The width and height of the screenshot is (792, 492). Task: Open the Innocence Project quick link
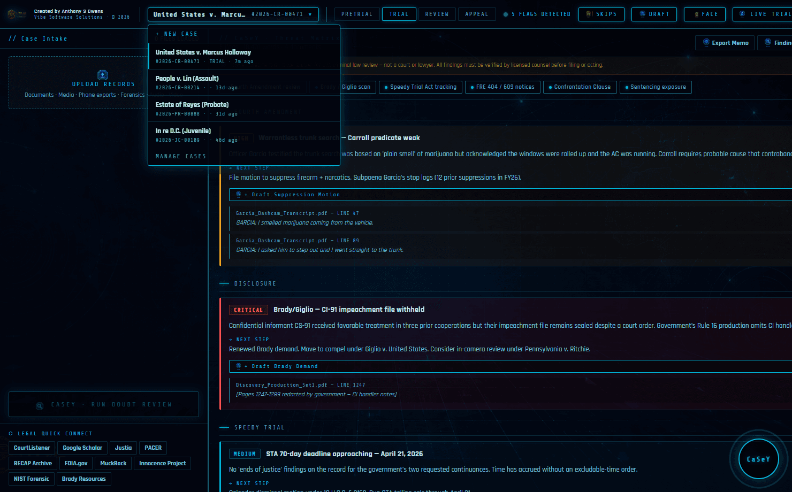pos(163,464)
